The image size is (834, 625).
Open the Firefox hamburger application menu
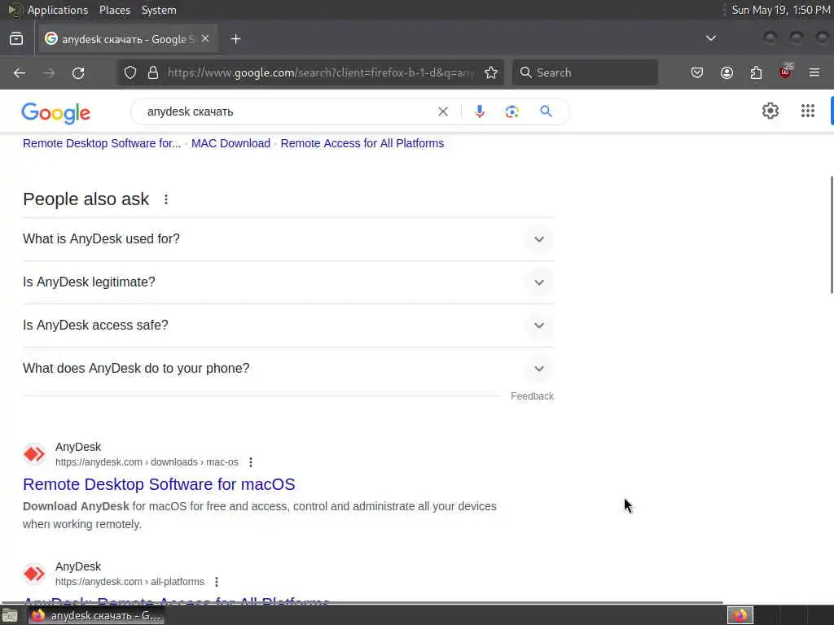coord(814,72)
